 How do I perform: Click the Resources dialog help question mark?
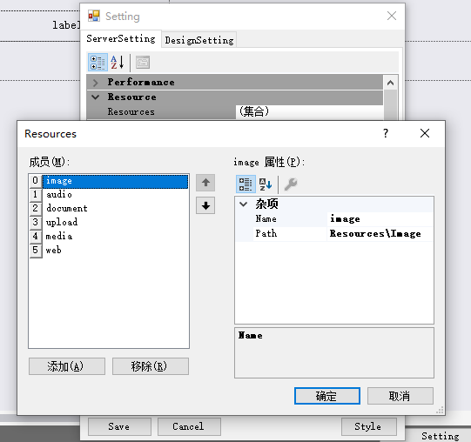point(386,133)
